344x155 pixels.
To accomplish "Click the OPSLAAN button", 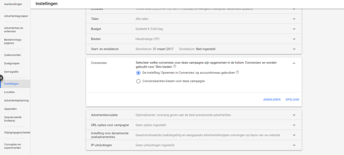I will [292, 99].
